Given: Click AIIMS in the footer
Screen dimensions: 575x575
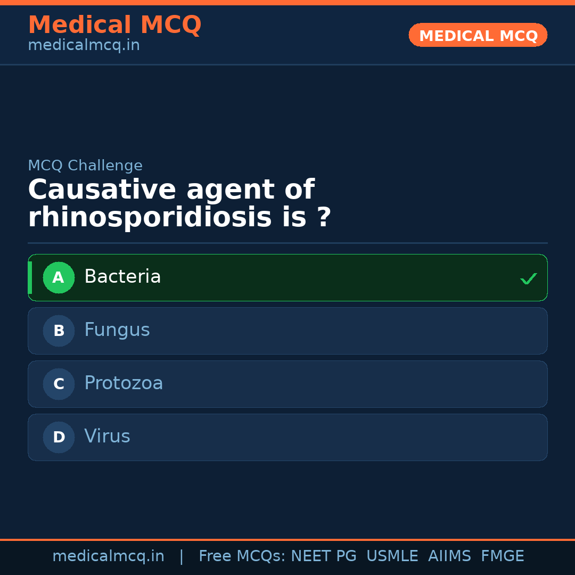Looking at the screenshot, I should click(449, 556).
